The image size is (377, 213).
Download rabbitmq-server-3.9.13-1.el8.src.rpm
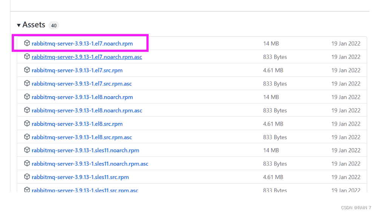point(77,124)
